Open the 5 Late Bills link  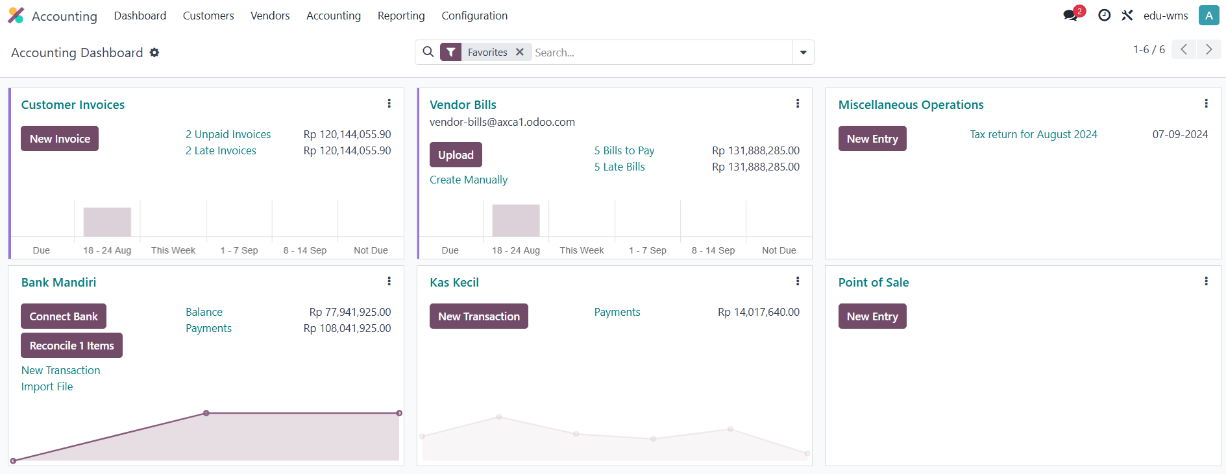pos(619,167)
